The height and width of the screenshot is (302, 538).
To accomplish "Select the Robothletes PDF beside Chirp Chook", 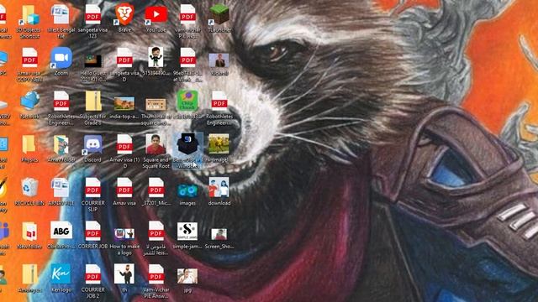I will [219, 102].
